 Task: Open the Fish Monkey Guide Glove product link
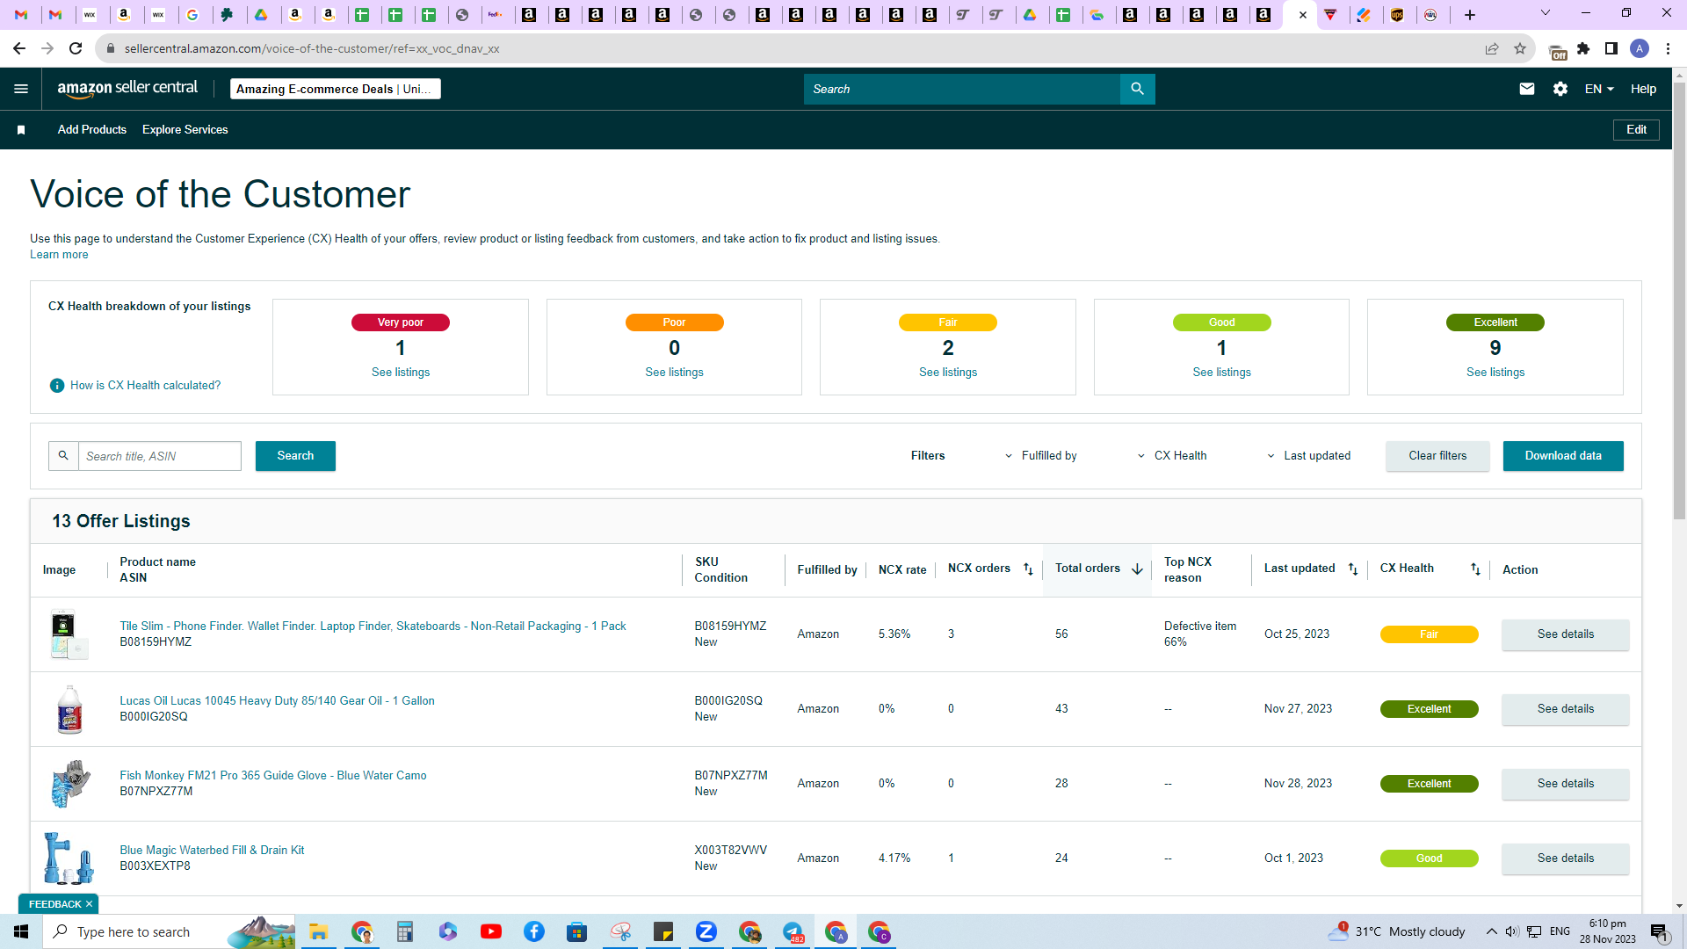tap(273, 776)
